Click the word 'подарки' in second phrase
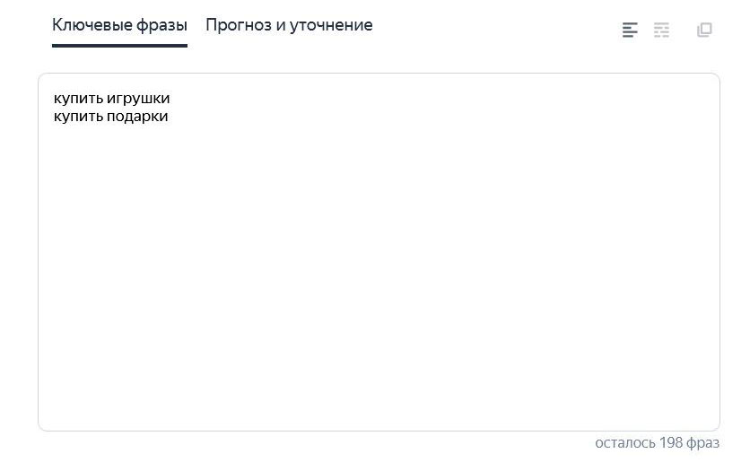This screenshot has height=471, width=750. 137,117
